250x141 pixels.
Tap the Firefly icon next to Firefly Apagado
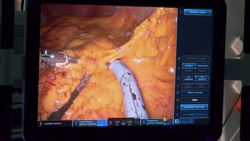click(178, 92)
